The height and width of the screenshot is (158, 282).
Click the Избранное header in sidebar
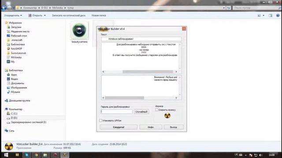(x=15, y=23)
